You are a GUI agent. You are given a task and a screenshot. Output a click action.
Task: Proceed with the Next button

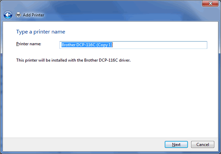[176, 144]
